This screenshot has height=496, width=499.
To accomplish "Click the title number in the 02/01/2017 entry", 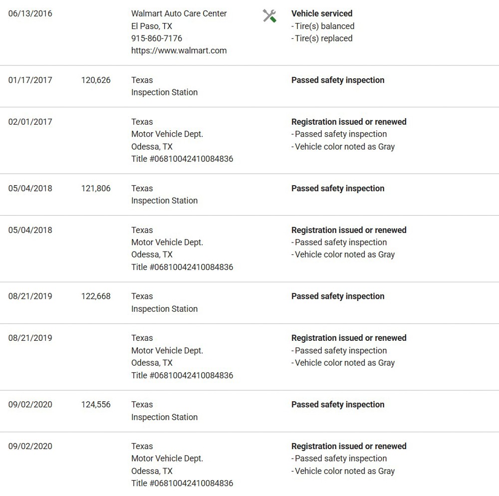I will [x=182, y=159].
